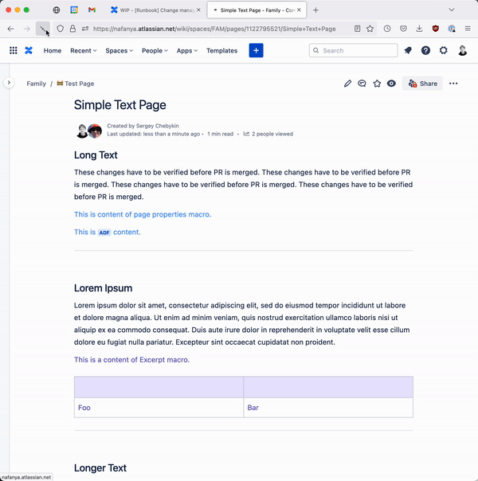Click the second contributor avatar with red cap

95,131
